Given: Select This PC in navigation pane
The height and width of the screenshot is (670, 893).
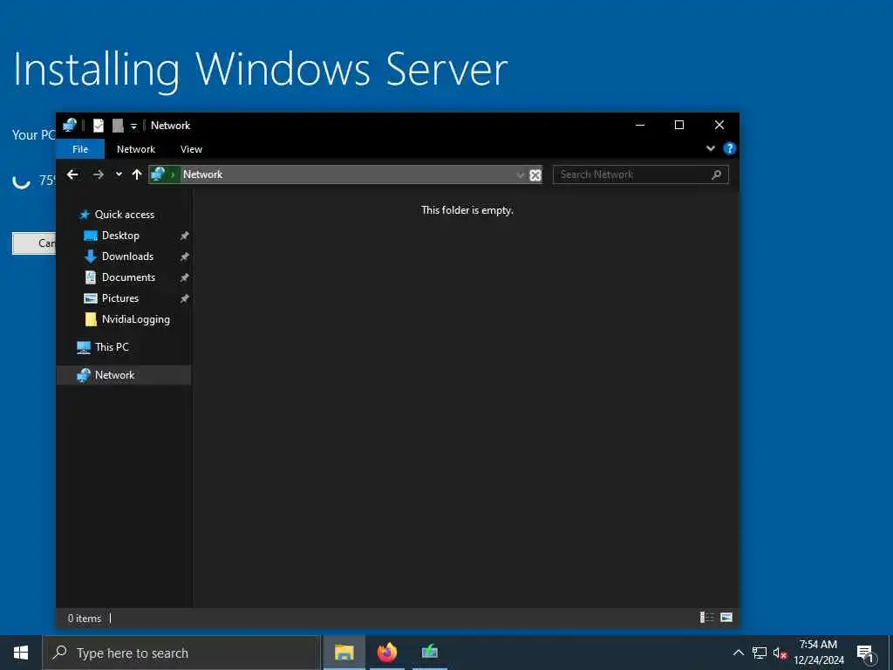Looking at the screenshot, I should [x=112, y=347].
